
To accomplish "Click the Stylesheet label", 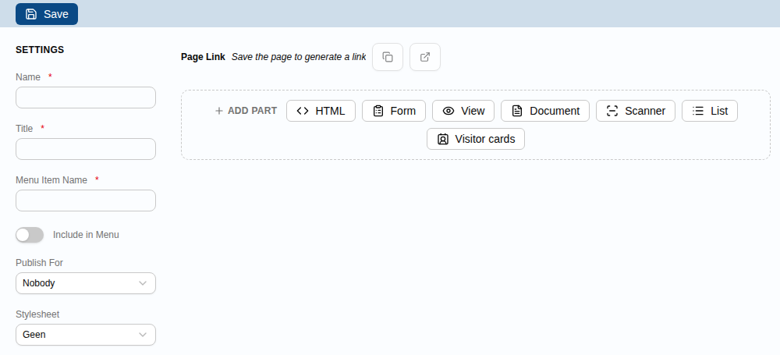I will coord(37,314).
